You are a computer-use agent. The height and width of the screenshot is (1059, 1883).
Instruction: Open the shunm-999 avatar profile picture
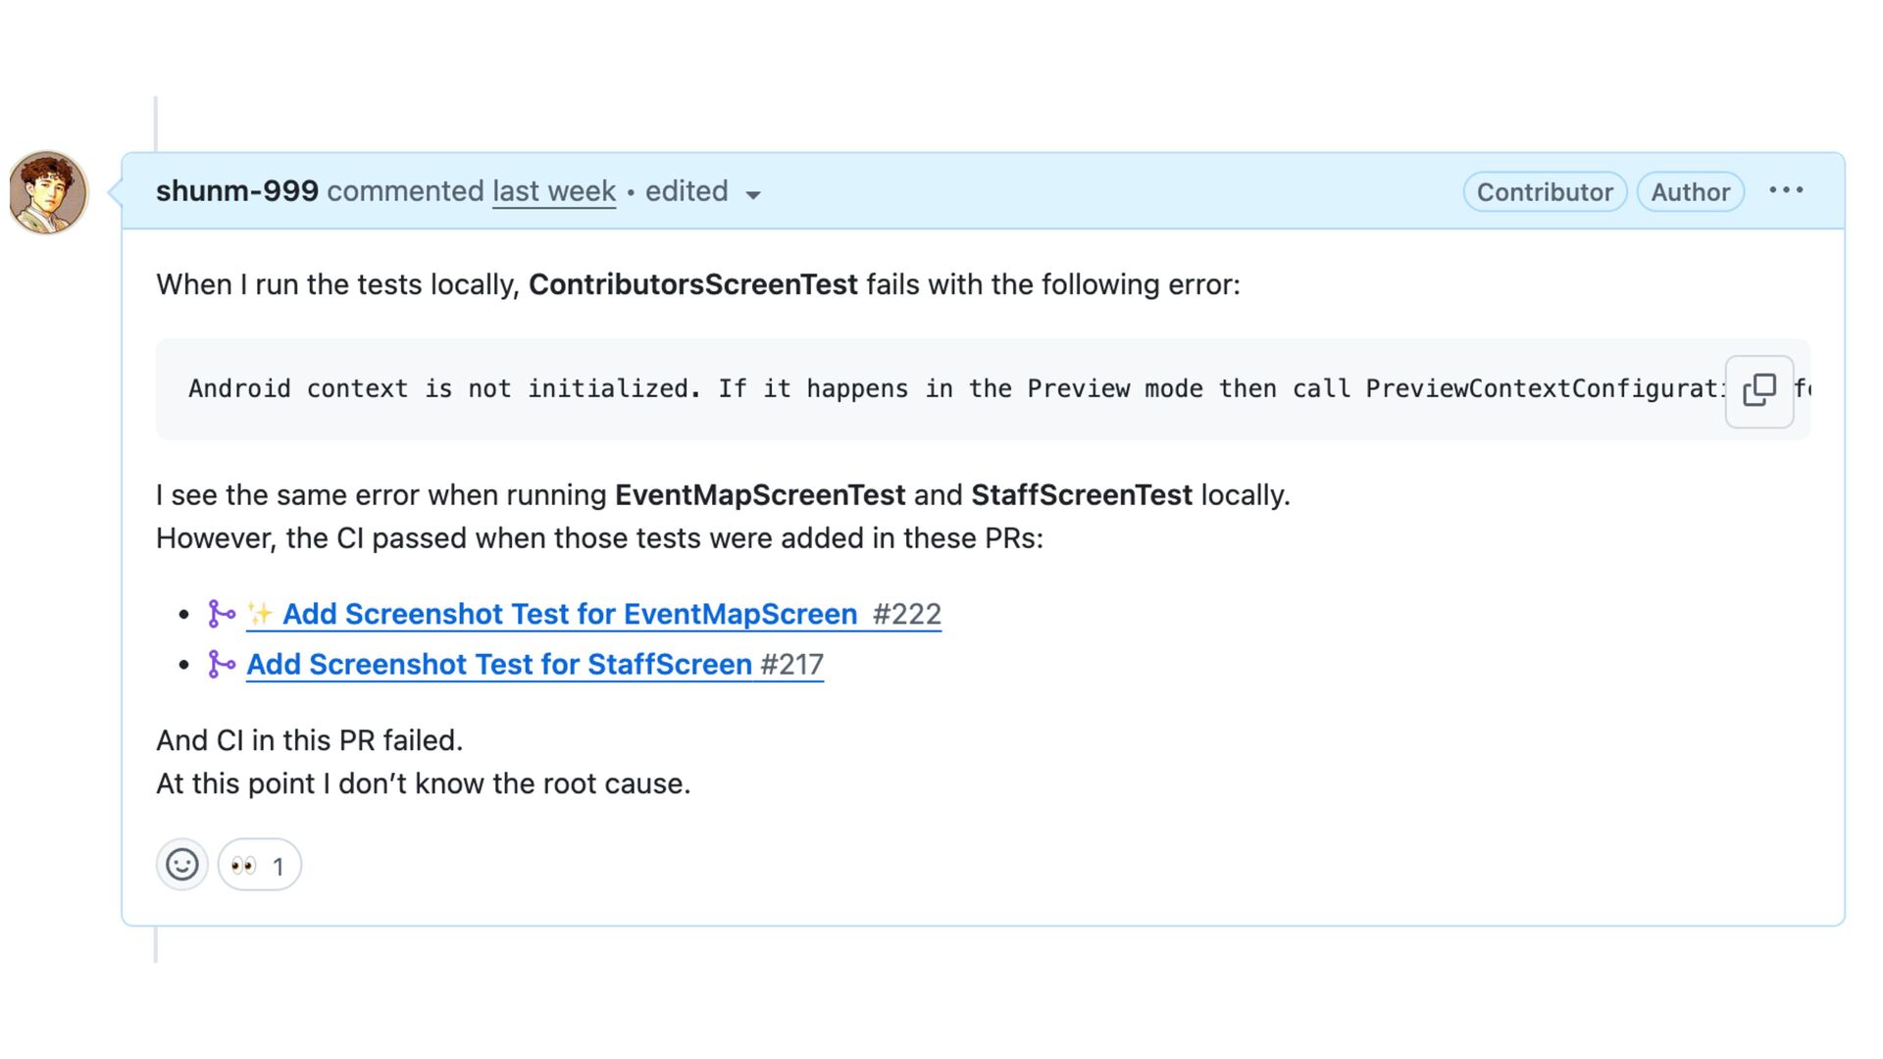pos(48,192)
